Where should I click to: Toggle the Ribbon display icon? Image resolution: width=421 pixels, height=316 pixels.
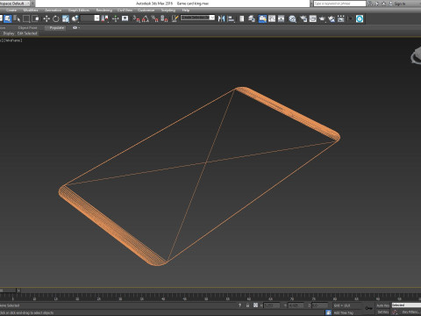click(x=262, y=19)
